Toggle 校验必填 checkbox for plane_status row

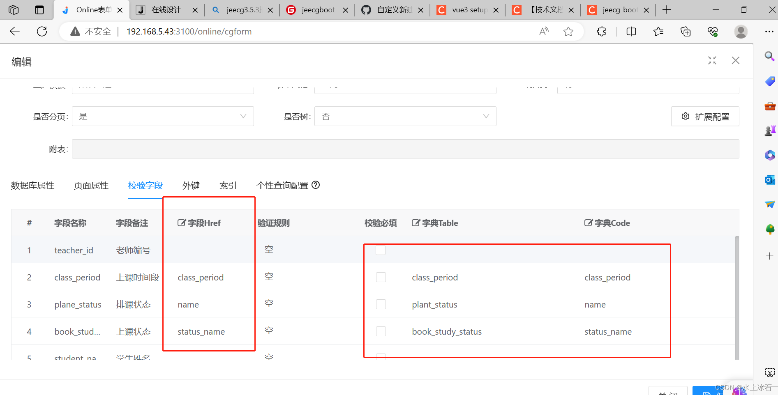(x=381, y=304)
